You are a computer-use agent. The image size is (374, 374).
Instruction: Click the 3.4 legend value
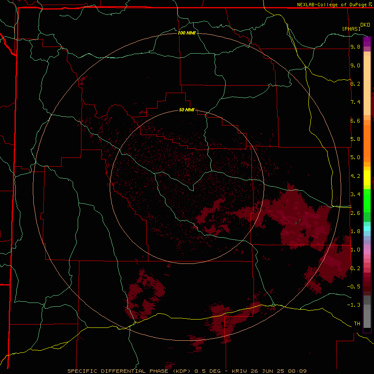click(x=355, y=194)
